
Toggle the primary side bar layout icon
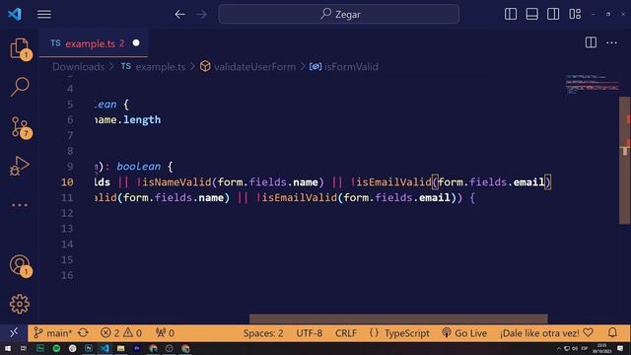point(511,14)
